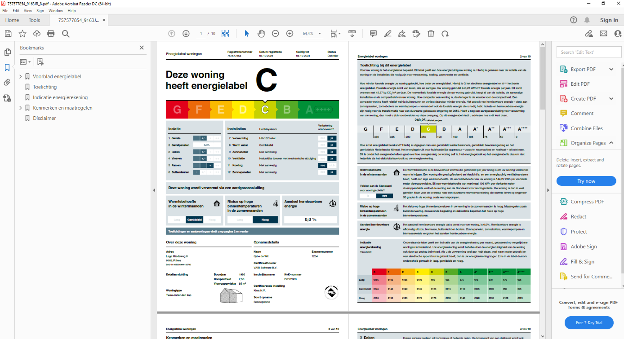624x339 pixels.
Task: Click the trash can delete icon
Action: tap(431, 34)
